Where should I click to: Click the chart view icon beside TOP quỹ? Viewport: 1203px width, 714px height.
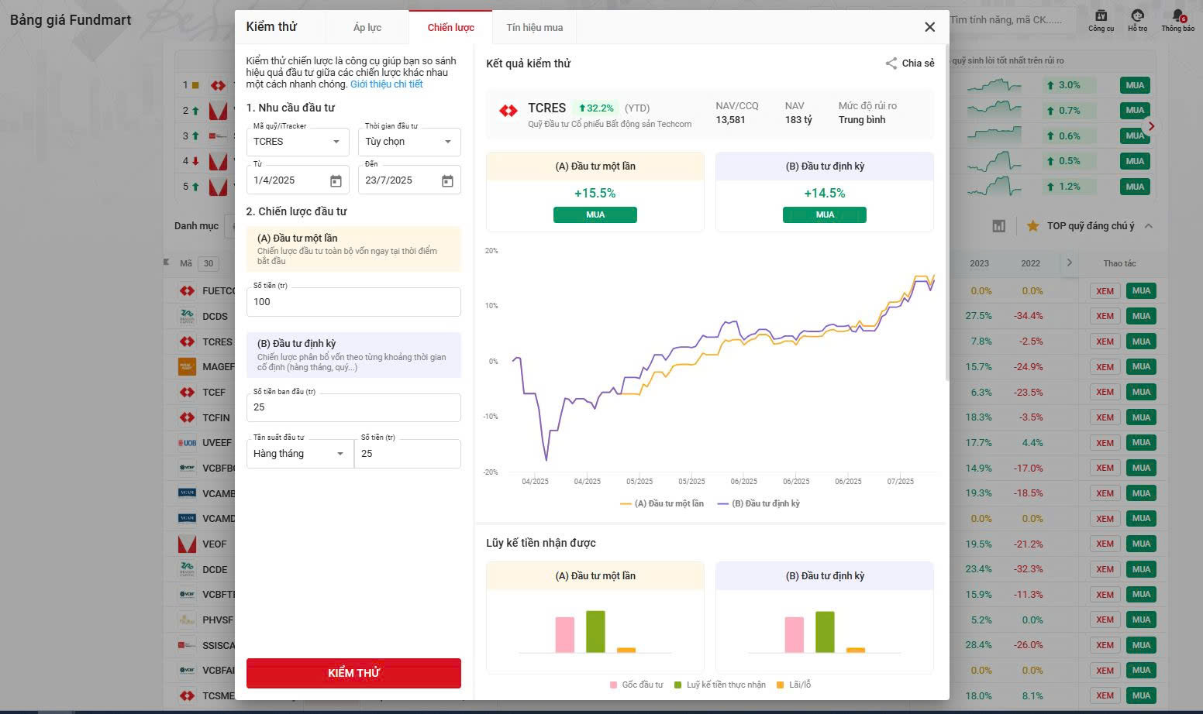[x=999, y=226]
